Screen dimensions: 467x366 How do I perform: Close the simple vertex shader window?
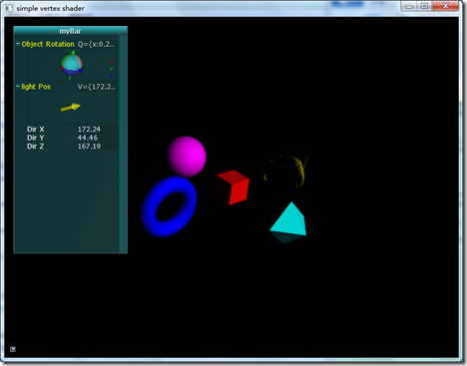[445, 6]
